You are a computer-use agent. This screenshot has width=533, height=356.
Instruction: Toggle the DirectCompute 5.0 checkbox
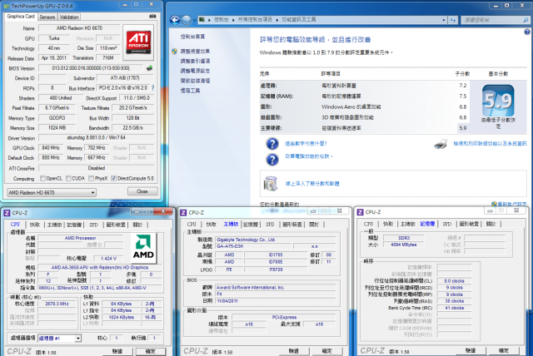[x=113, y=178]
